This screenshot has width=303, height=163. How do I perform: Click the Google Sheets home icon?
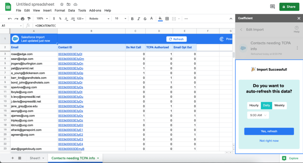[x=8, y=7]
